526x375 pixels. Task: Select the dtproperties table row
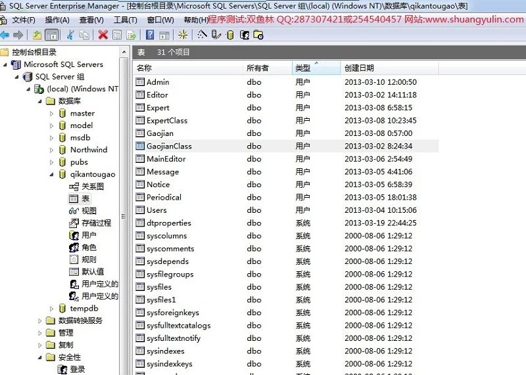[286, 223]
